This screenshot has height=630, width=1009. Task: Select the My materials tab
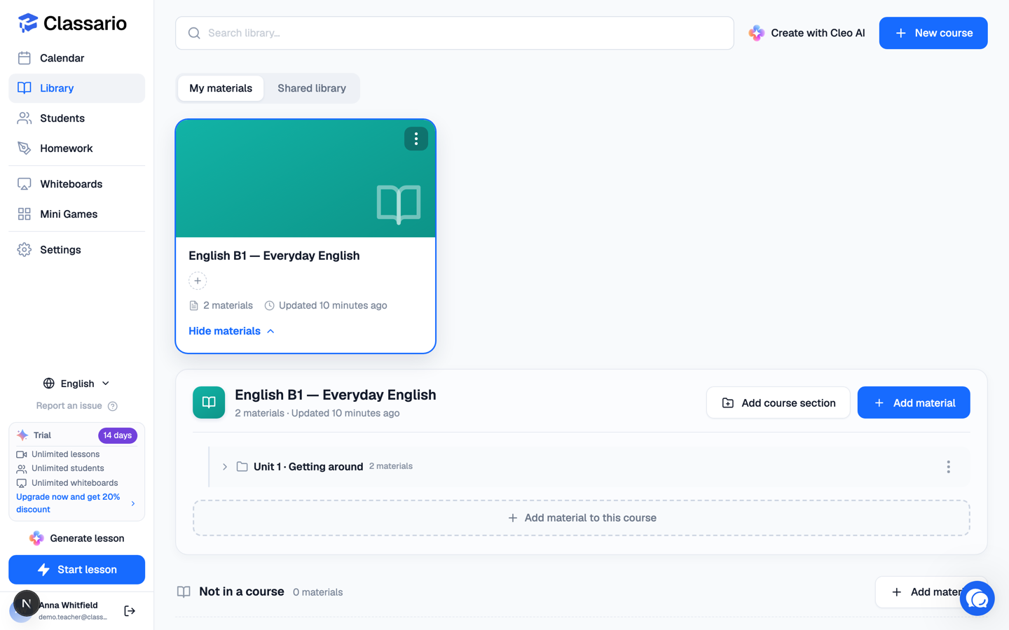[x=221, y=88]
